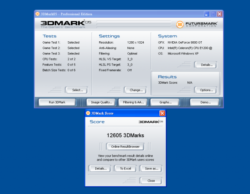This screenshot has width=250, height=194.
Task: Click CPU Tests value 2 of 2
Action: coord(71,59)
